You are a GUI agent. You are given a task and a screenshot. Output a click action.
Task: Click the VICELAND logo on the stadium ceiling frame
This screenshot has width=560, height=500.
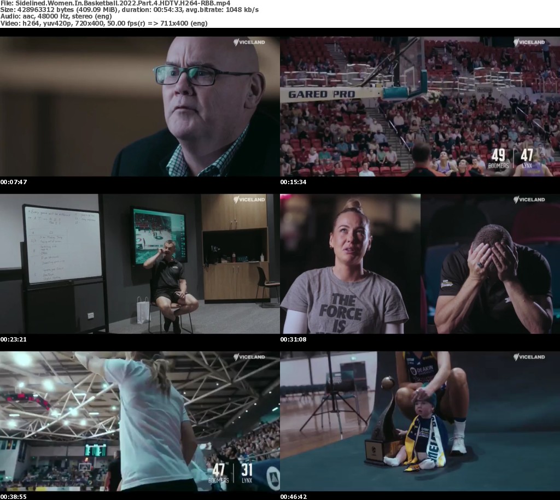click(x=249, y=357)
